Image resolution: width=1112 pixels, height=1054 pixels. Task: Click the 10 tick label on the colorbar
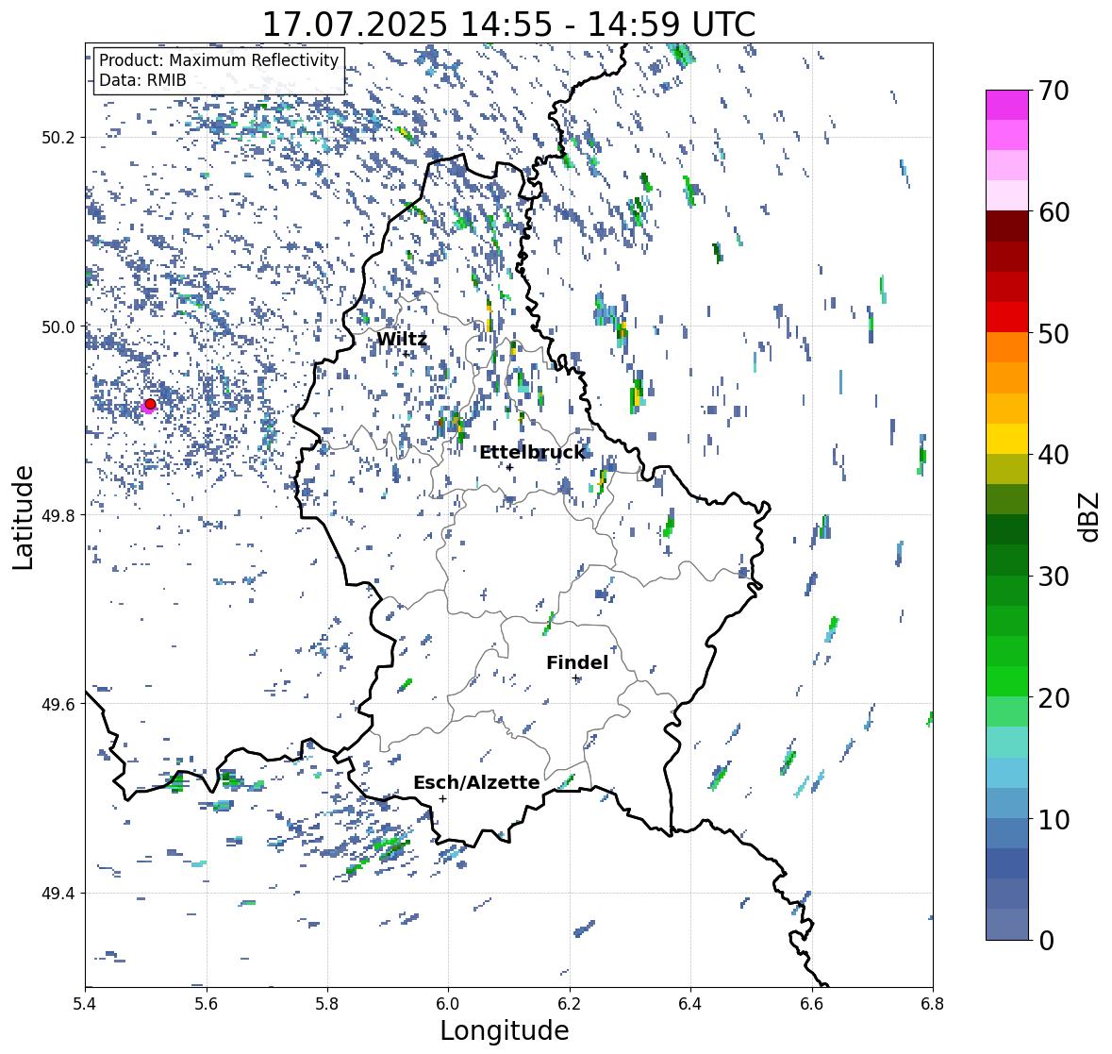point(1054,819)
